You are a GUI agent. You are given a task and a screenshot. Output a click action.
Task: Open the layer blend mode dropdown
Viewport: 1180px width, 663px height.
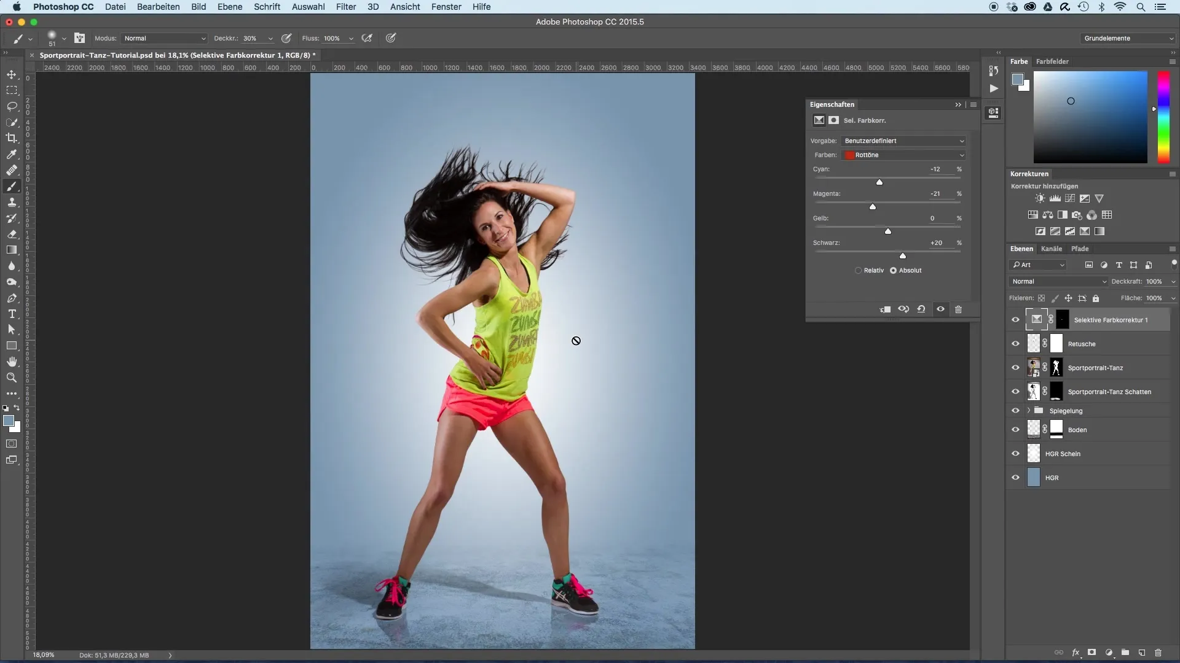(x=1058, y=281)
